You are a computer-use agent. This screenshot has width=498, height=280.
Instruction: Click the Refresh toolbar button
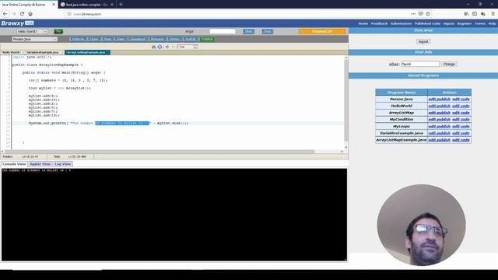[78, 39]
